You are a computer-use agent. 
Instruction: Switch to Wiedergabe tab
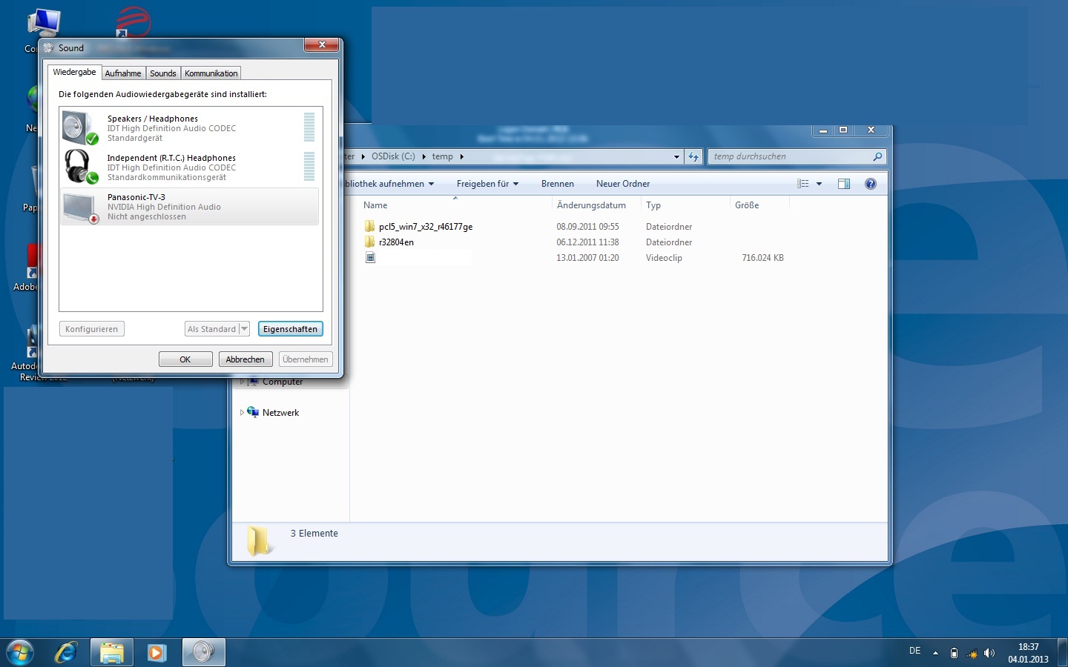(74, 72)
